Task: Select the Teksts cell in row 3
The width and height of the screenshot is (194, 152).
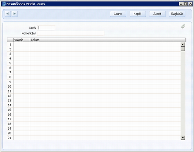Action: coord(105,54)
